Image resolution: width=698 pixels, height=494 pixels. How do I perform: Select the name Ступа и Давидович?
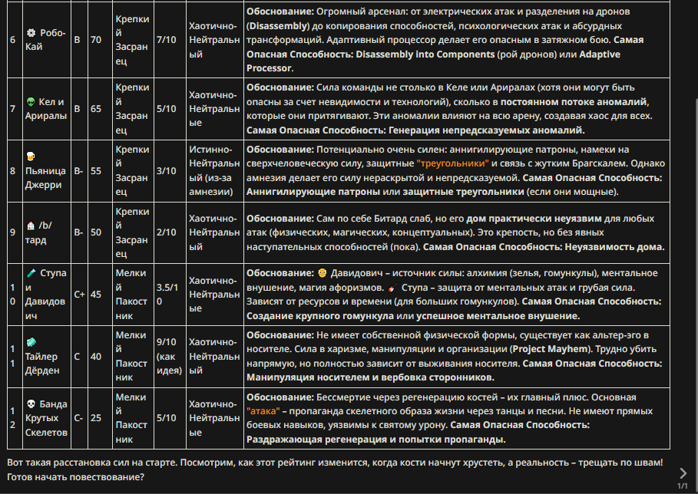45,294
